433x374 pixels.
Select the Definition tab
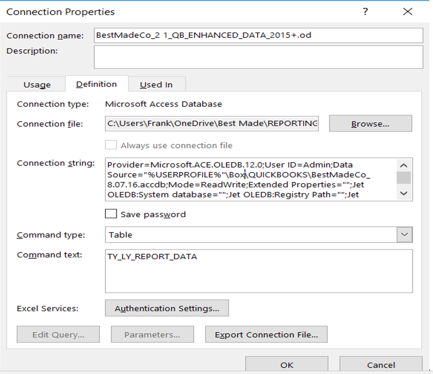[x=97, y=84]
